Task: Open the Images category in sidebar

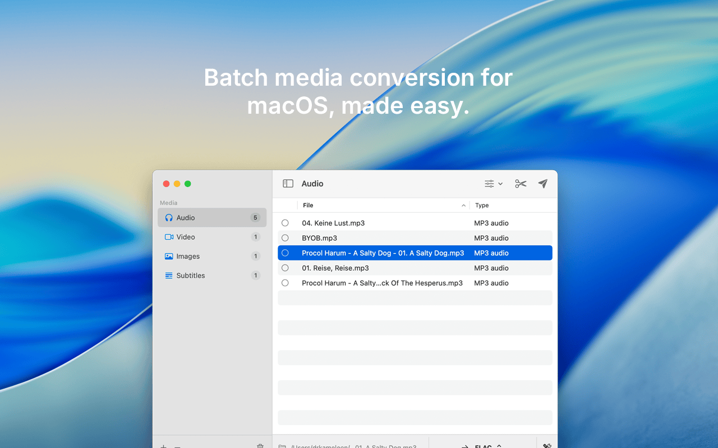Action: point(212,256)
